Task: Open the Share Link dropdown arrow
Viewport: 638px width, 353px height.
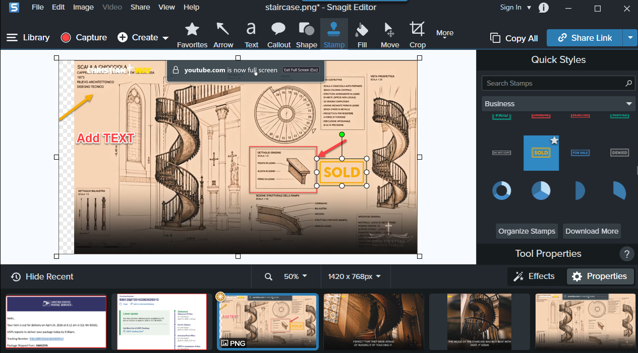Action: pos(630,38)
